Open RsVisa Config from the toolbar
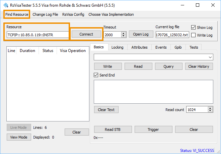 pyautogui.click(x=73, y=14)
